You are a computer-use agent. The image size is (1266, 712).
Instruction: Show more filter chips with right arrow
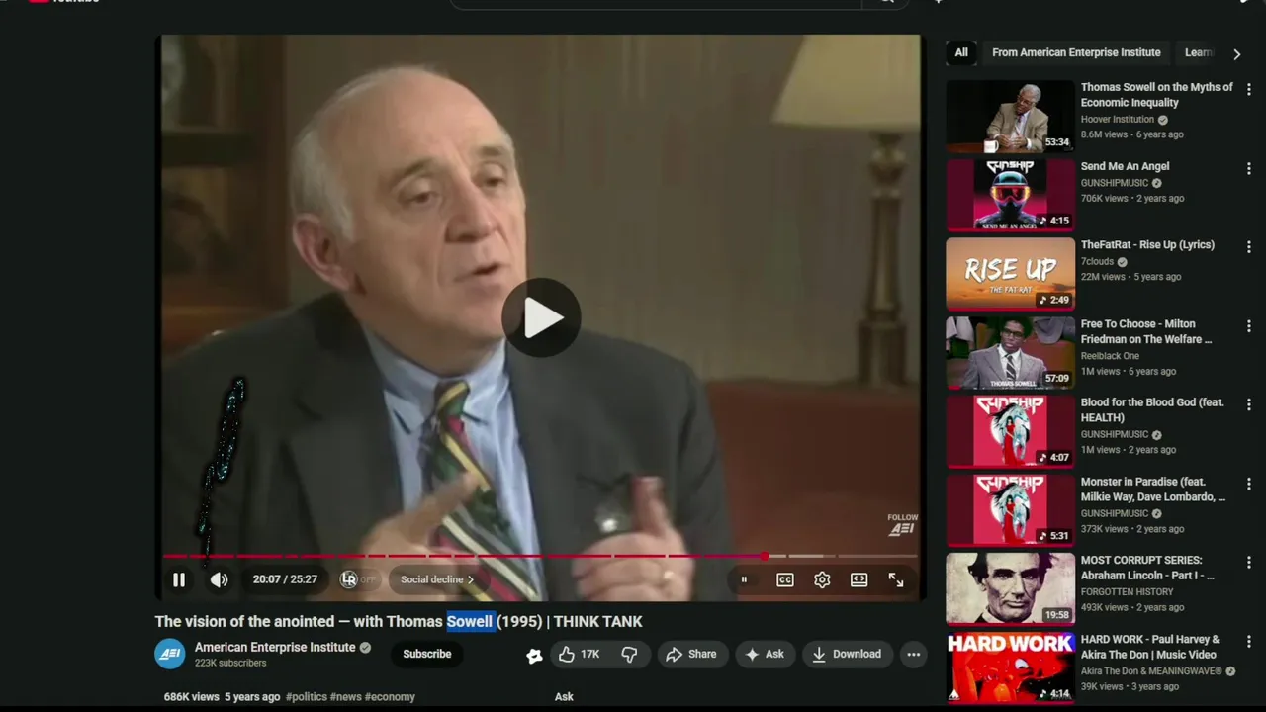click(1236, 54)
